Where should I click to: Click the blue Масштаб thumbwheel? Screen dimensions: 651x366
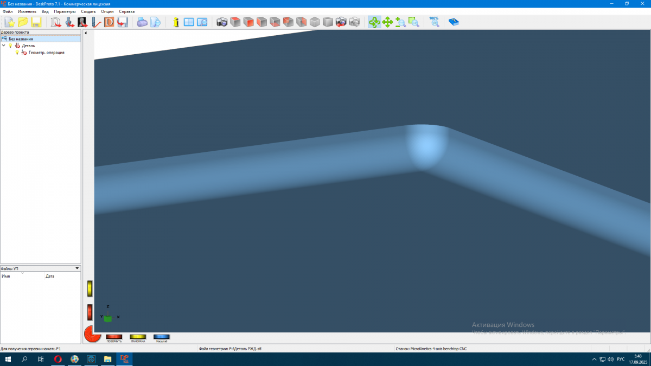point(162,337)
